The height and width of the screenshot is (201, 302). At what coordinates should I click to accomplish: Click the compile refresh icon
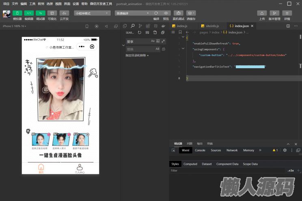pos(156,13)
